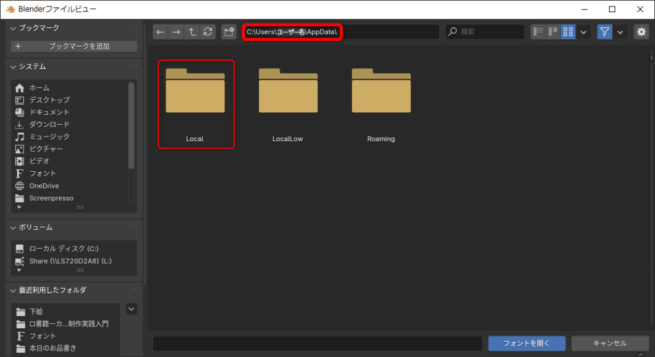Refresh the file list
655x357 pixels.
[207, 32]
